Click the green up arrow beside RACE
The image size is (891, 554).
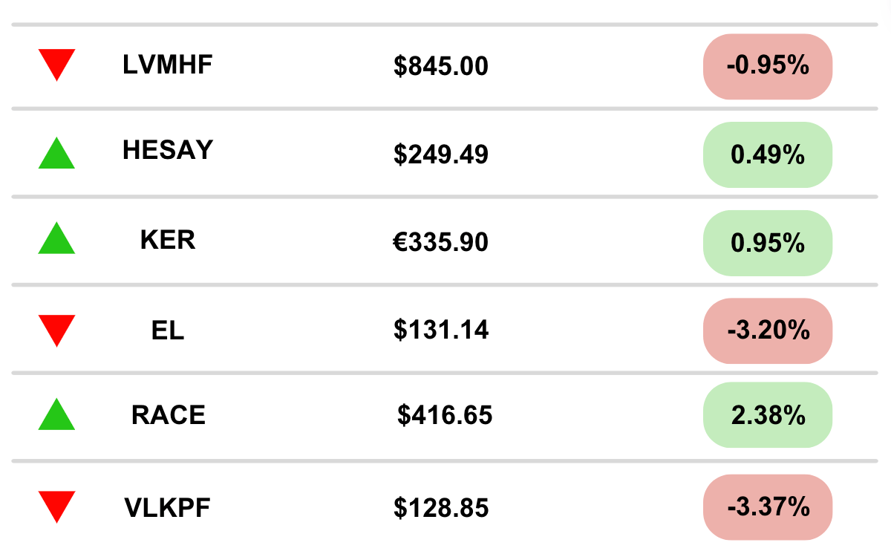(x=56, y=414)
